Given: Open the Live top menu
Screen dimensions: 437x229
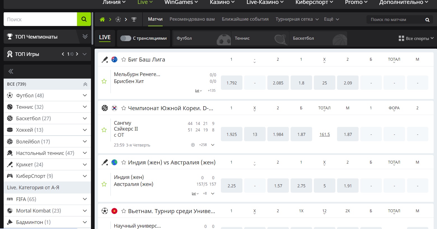Looking at the screenshot, I should (145, 2).
